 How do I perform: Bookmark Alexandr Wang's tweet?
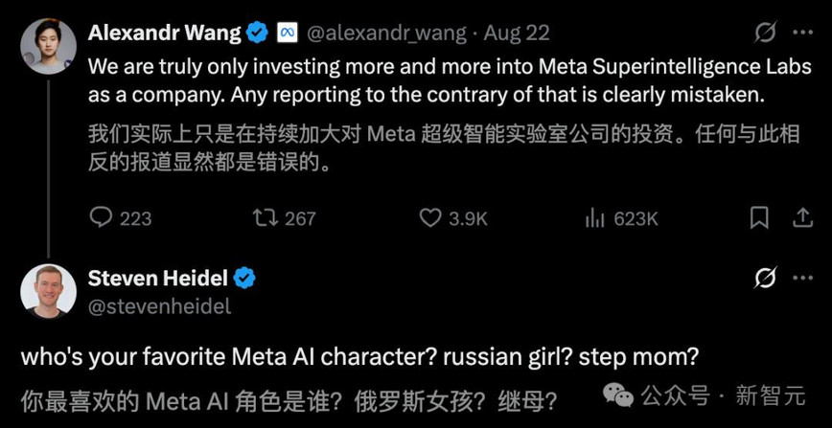759,217
